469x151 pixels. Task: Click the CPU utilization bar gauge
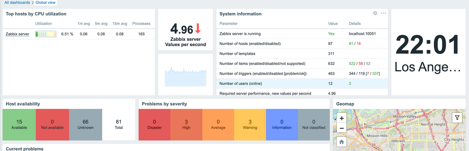click(x=46, y=34)
